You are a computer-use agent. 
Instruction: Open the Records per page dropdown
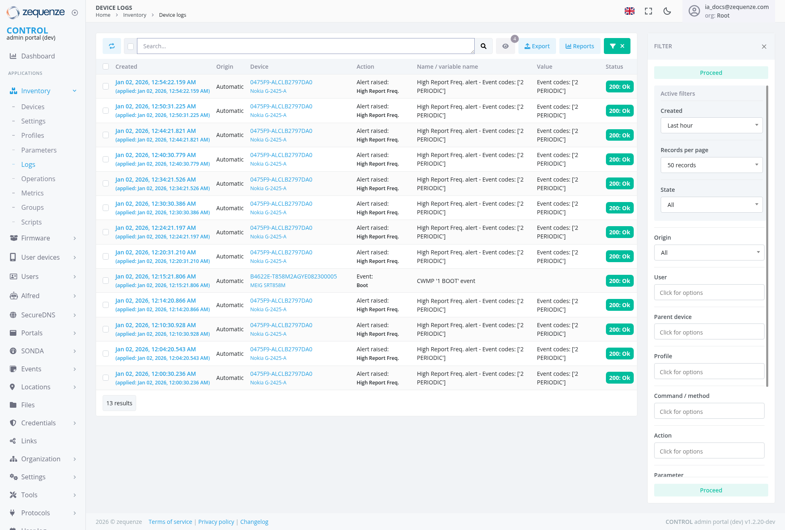(711, 165)
